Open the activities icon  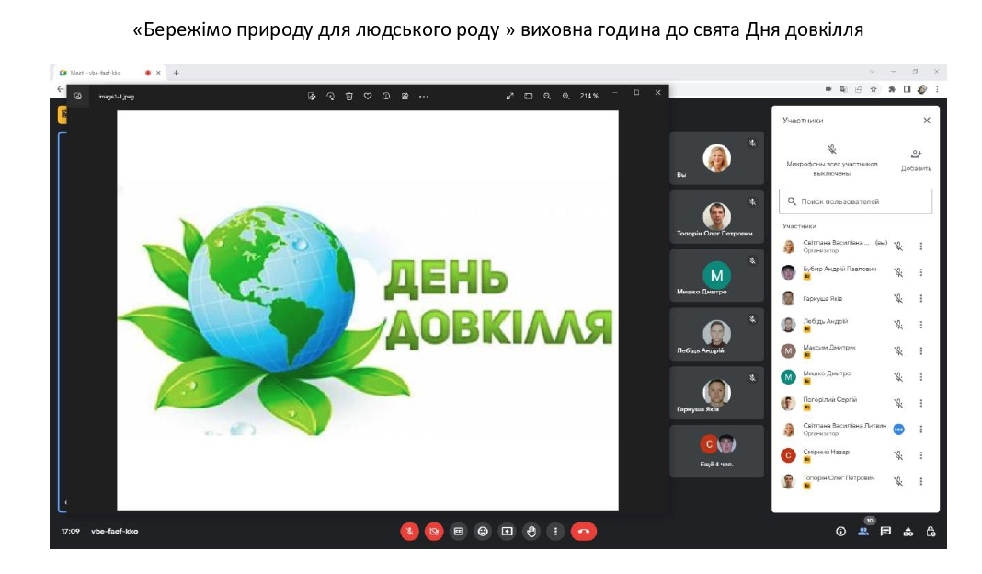[908, 531]
